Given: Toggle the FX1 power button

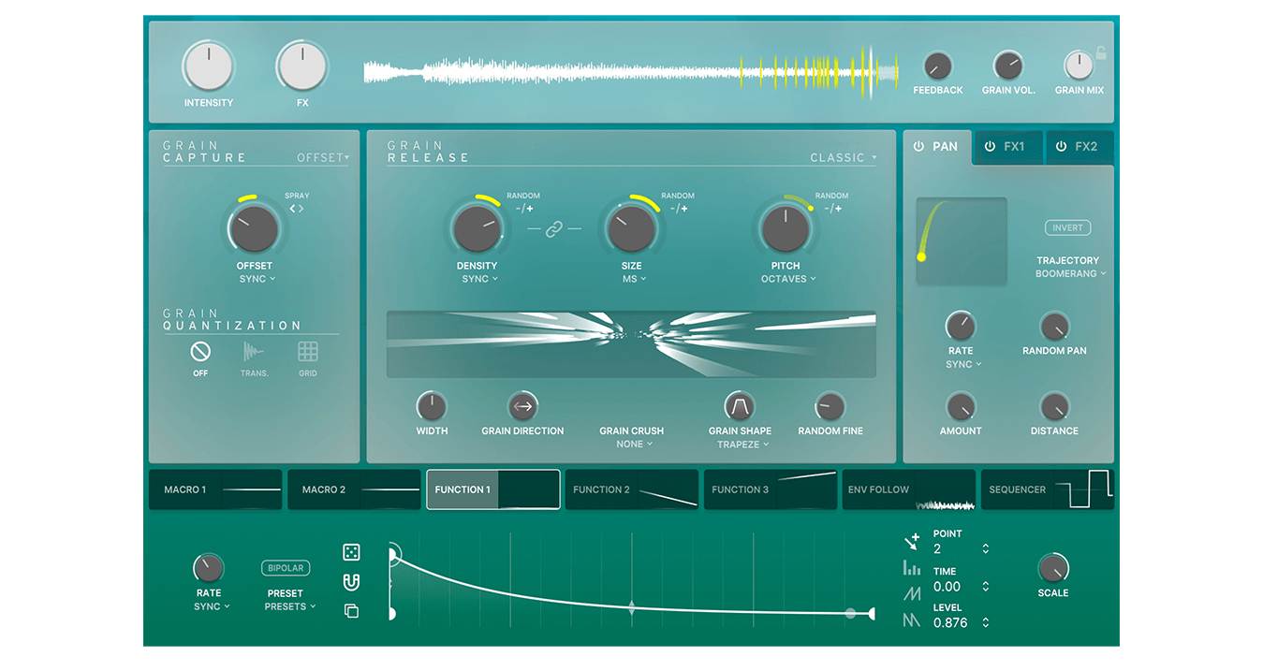Looking at the screenshot, I should 990,147.
